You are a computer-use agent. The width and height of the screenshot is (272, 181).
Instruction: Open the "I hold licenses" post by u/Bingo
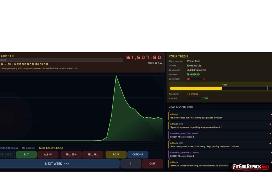pyautogui.click(x=197, y=118)
